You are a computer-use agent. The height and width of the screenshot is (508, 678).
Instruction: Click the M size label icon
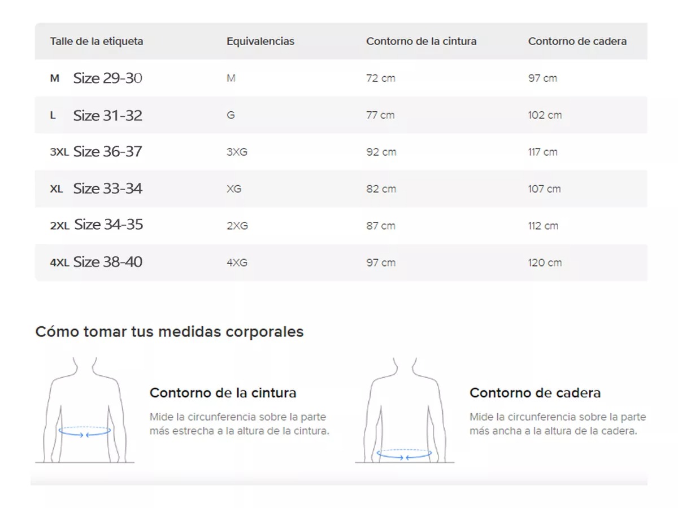(54, 78)
